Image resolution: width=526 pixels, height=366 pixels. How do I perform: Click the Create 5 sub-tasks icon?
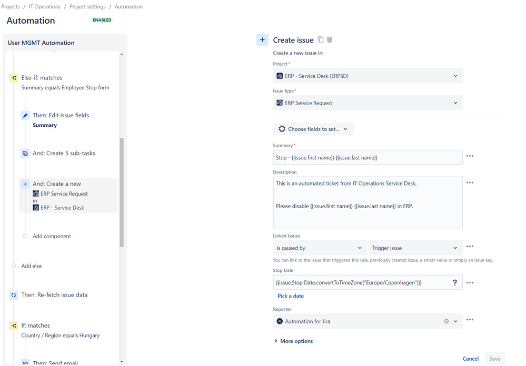pos(25,154)
